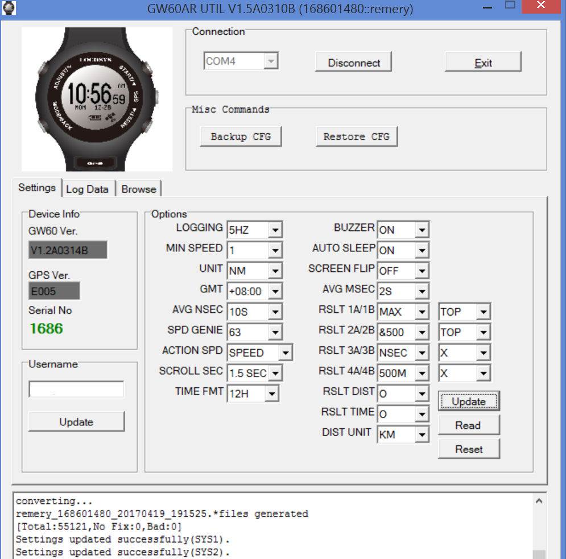
Task: Click the log output scrollbar up arrow
Action: tap(539, 501)
